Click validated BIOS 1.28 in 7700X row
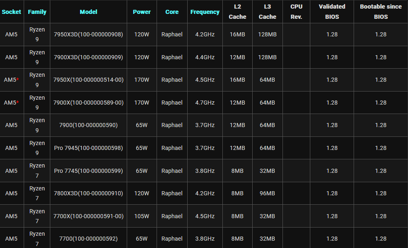This screenshot has width=408, height=248. pos(332,216)
